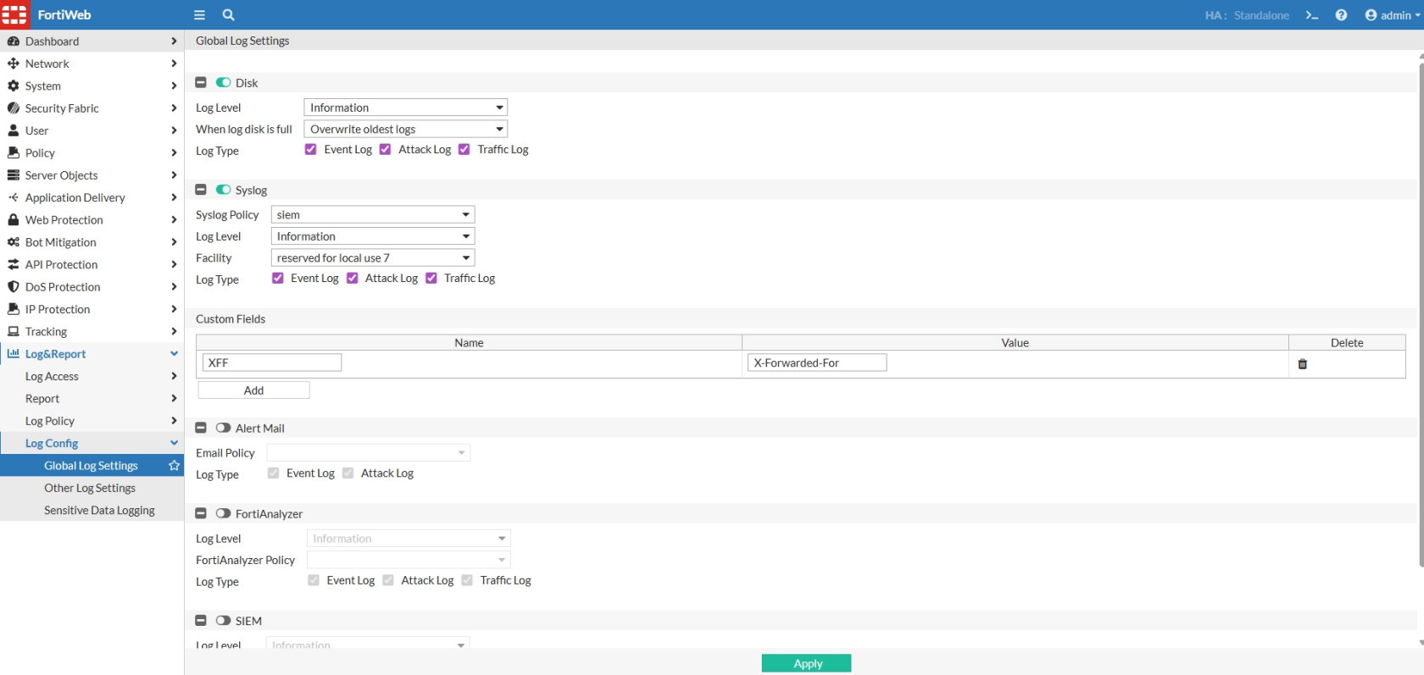
Task: Click the Web Protection lock icon
Action: [14, 219]
